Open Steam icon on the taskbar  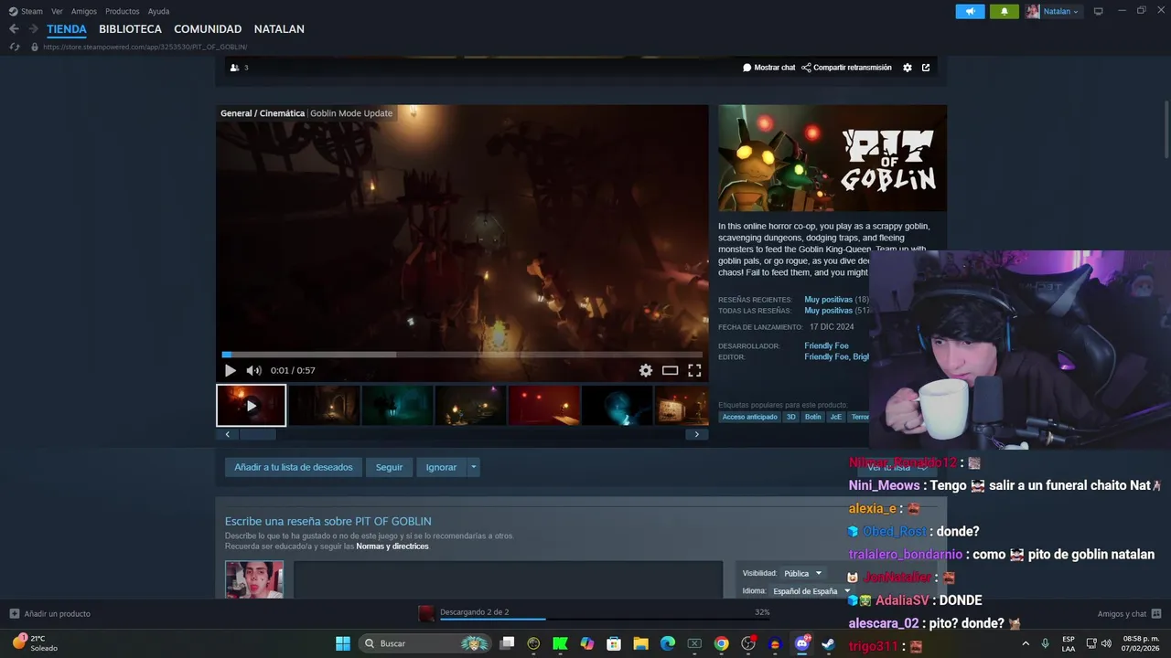coord(828,643)
